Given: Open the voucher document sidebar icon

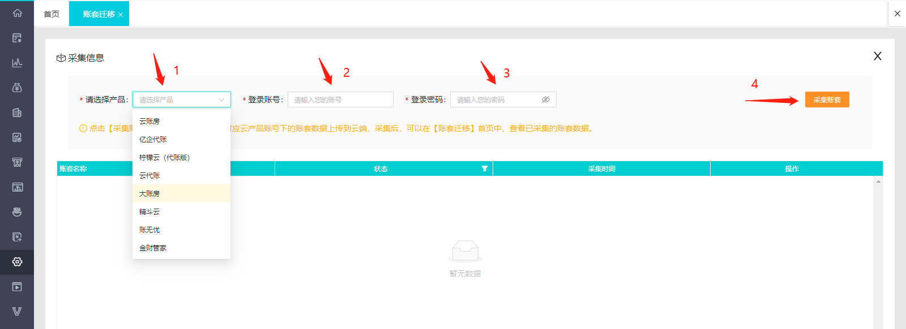Looking at the screenshot, I should click(17, 38).
